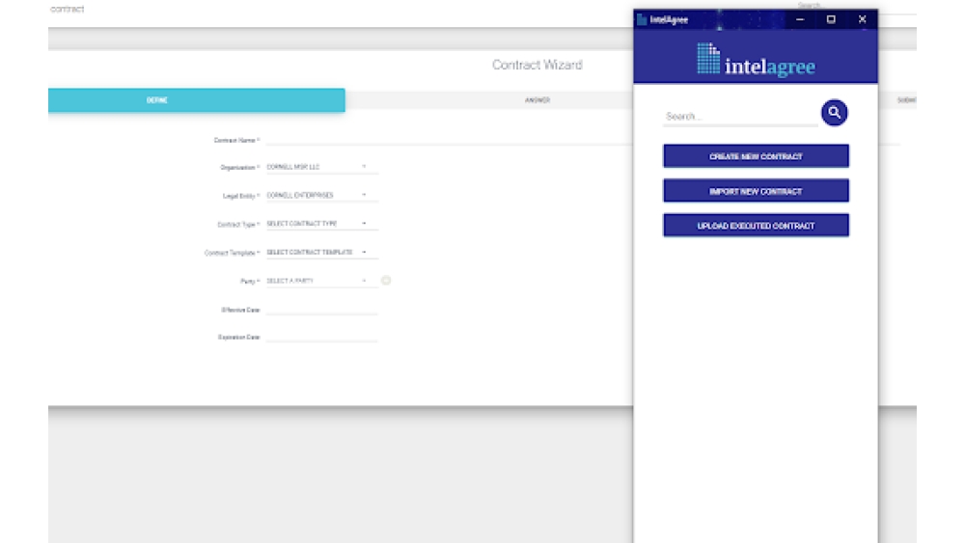Open the Party selection dropdown
Image resolution: width=965 pixels, height=543 pixels.
pos(322,281)
